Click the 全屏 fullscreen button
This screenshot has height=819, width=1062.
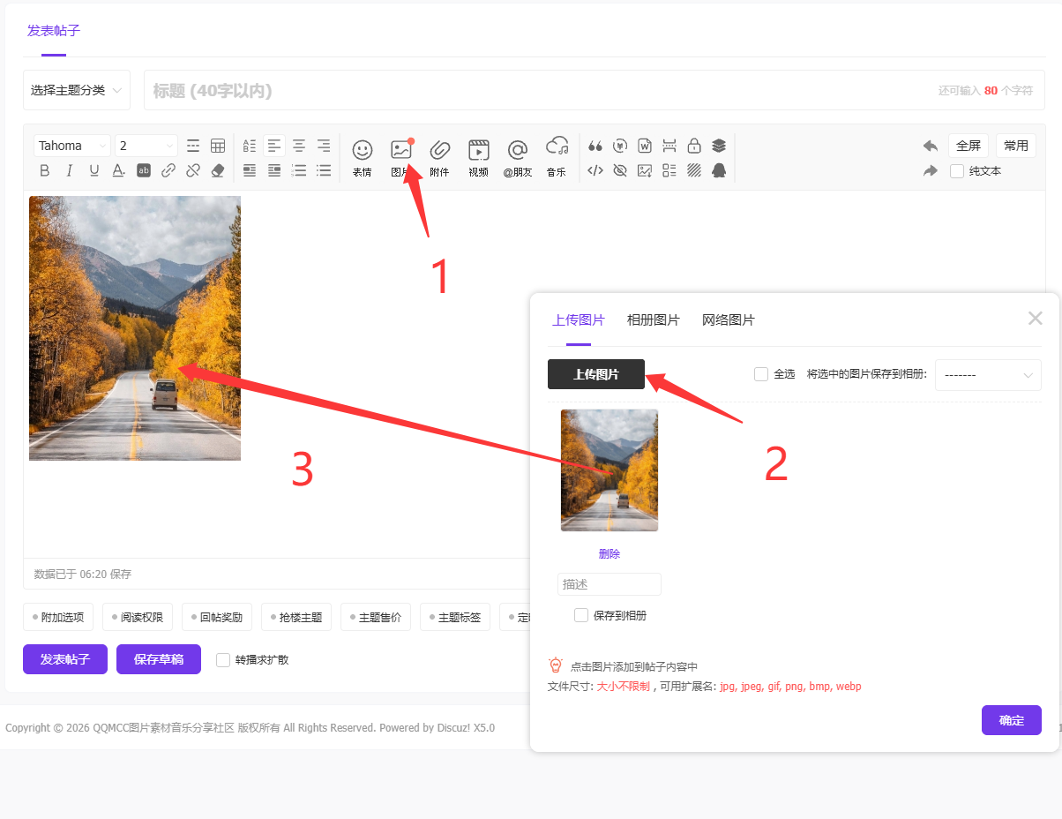[x=969, y=146]
